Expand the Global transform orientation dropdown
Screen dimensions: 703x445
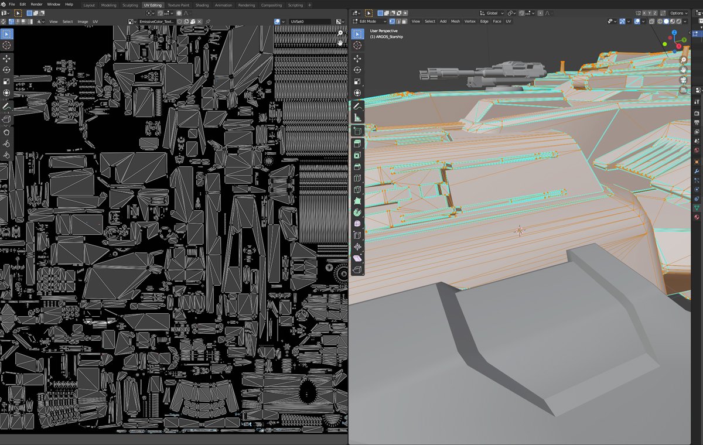click(x=491, y=13)
